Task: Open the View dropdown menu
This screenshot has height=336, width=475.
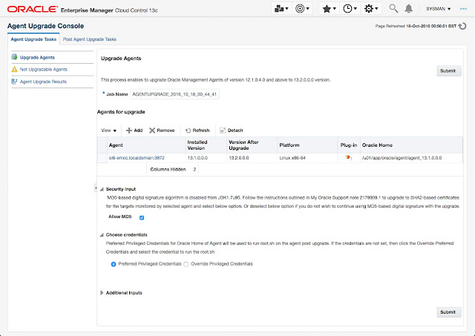Action: pos(109,131)
